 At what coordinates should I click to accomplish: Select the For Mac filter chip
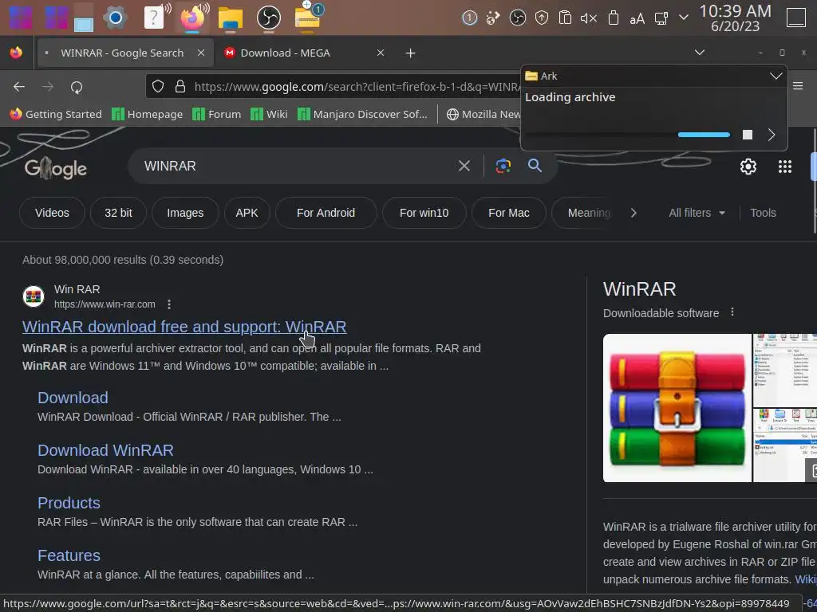(508, 213)
